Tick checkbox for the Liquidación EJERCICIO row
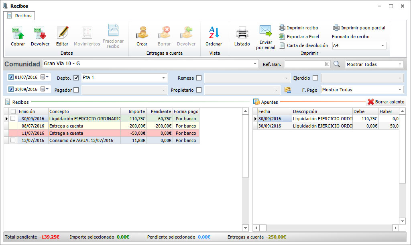This screenshot has height=245, width=411. [13, 119]
